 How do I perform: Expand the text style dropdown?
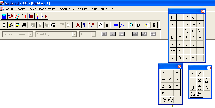[31, 34]
